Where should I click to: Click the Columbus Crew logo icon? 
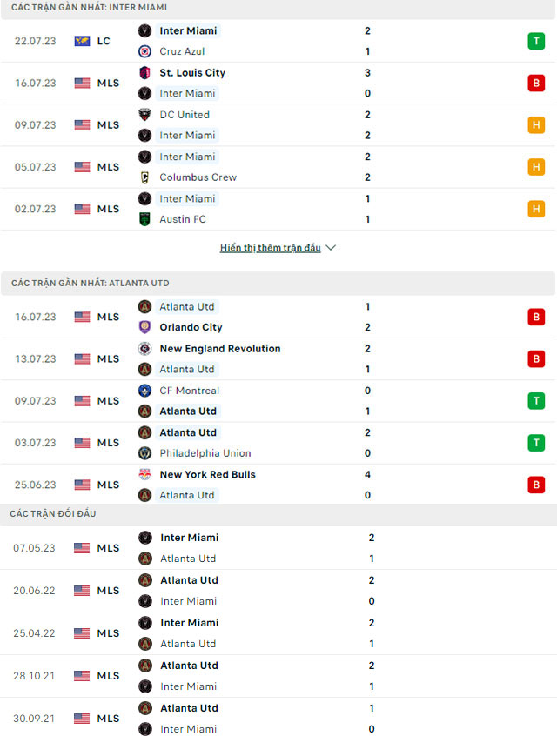[144, 177]
